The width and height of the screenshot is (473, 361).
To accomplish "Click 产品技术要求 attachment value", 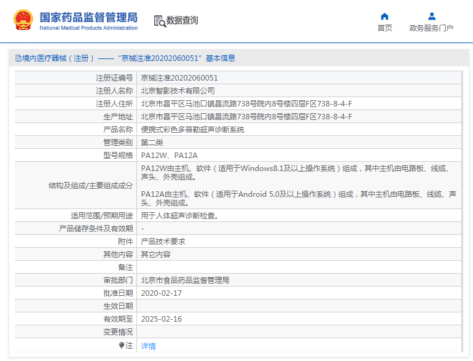I will [163, 242].
